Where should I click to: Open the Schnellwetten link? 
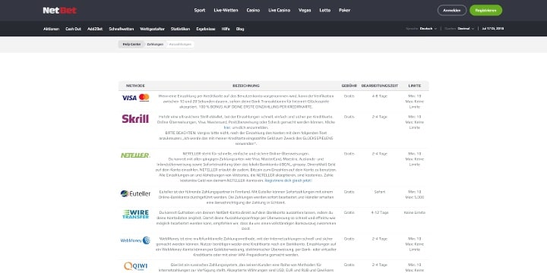coord(122,29)
